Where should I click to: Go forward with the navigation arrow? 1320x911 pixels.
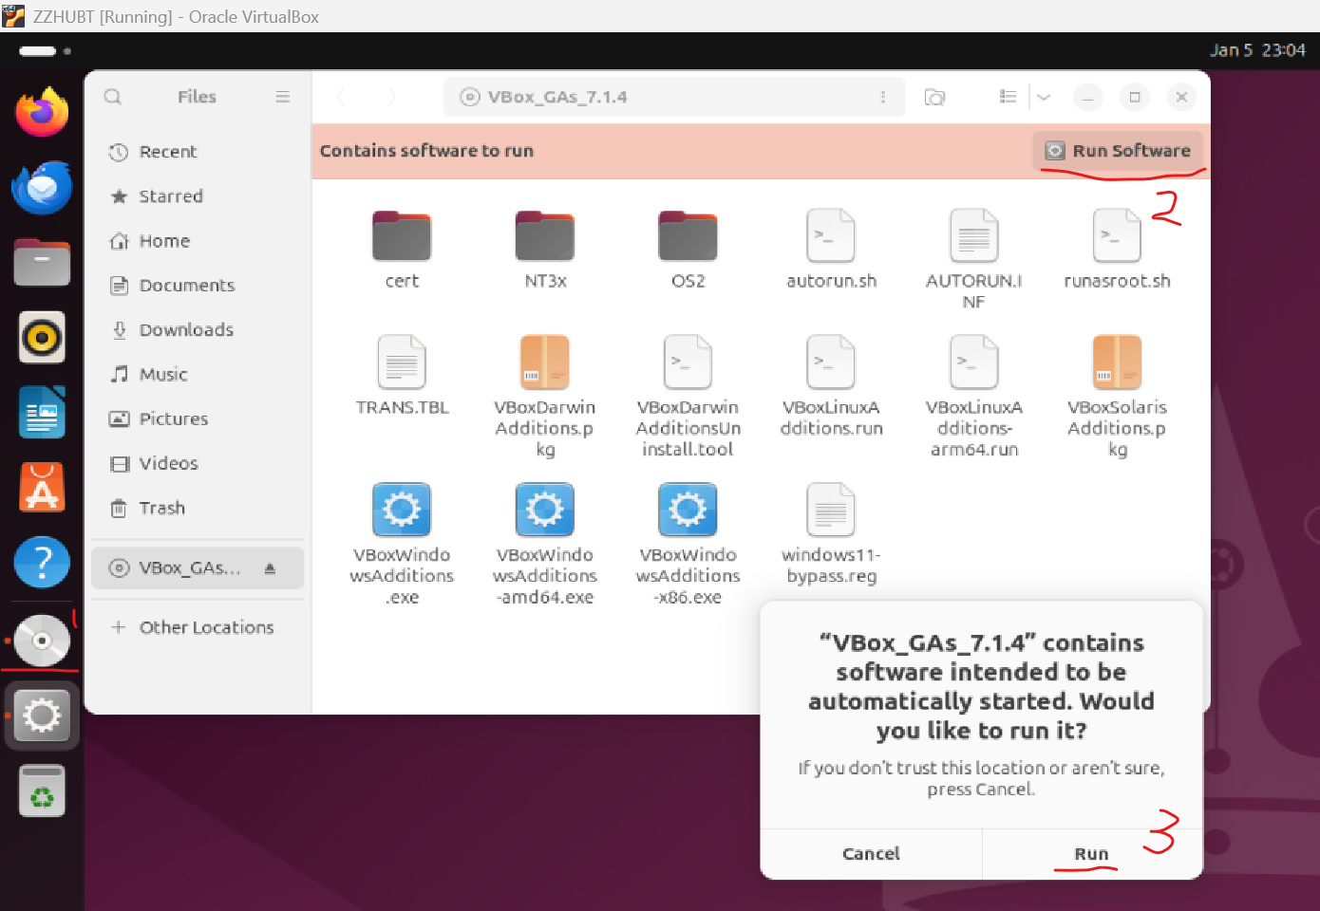pyautogui.click(x=390, y=97)
